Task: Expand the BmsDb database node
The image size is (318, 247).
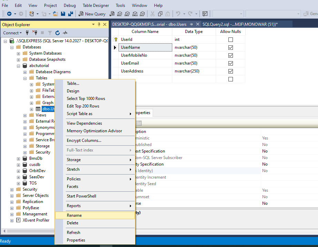Action: coord(19,158)
